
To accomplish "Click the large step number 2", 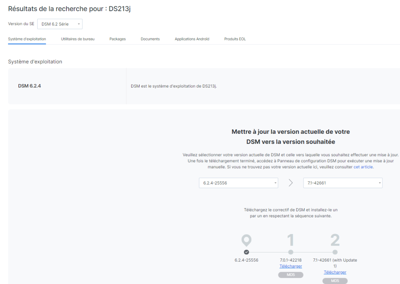I will [335, 240].
